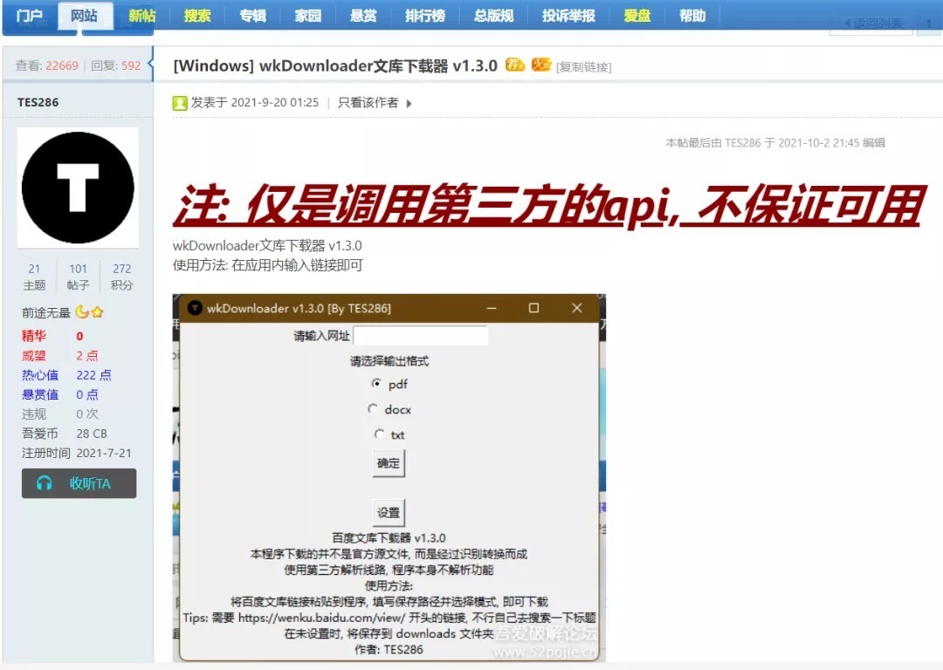
Task: Open the TES286 username link
Action: pyautogui.click(x=38, y=102)
